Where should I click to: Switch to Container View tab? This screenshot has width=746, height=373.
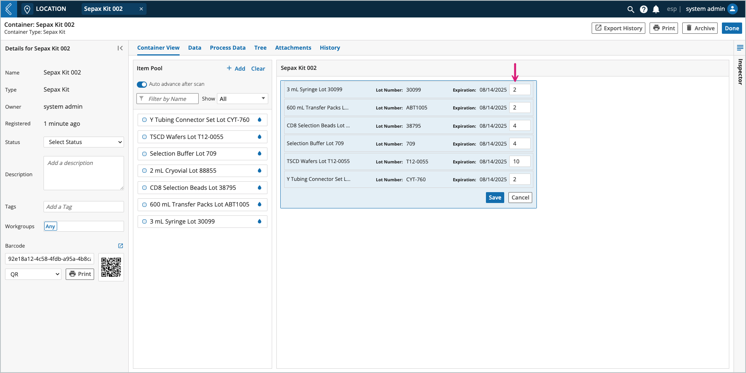(x=158, y=48)
